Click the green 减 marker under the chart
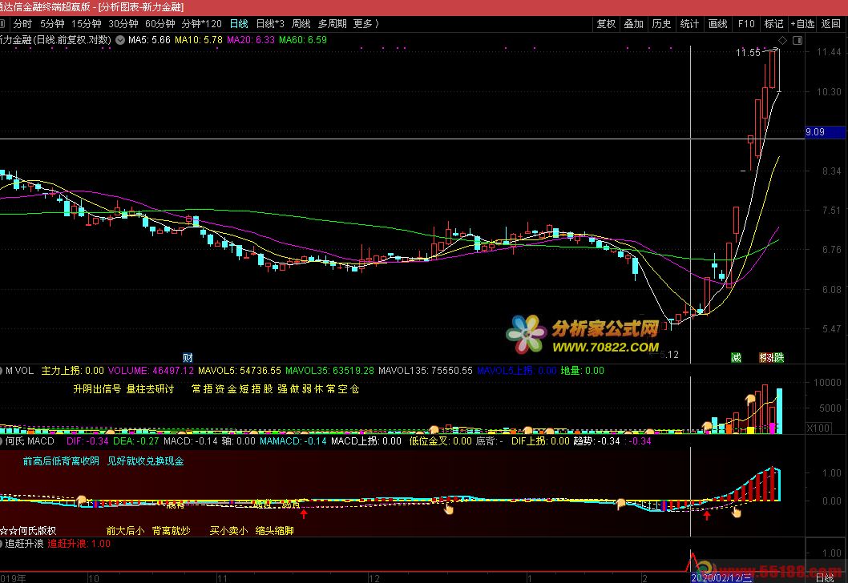Image resolution: width=848 pixels, height=583 pixels. (736, 358)
